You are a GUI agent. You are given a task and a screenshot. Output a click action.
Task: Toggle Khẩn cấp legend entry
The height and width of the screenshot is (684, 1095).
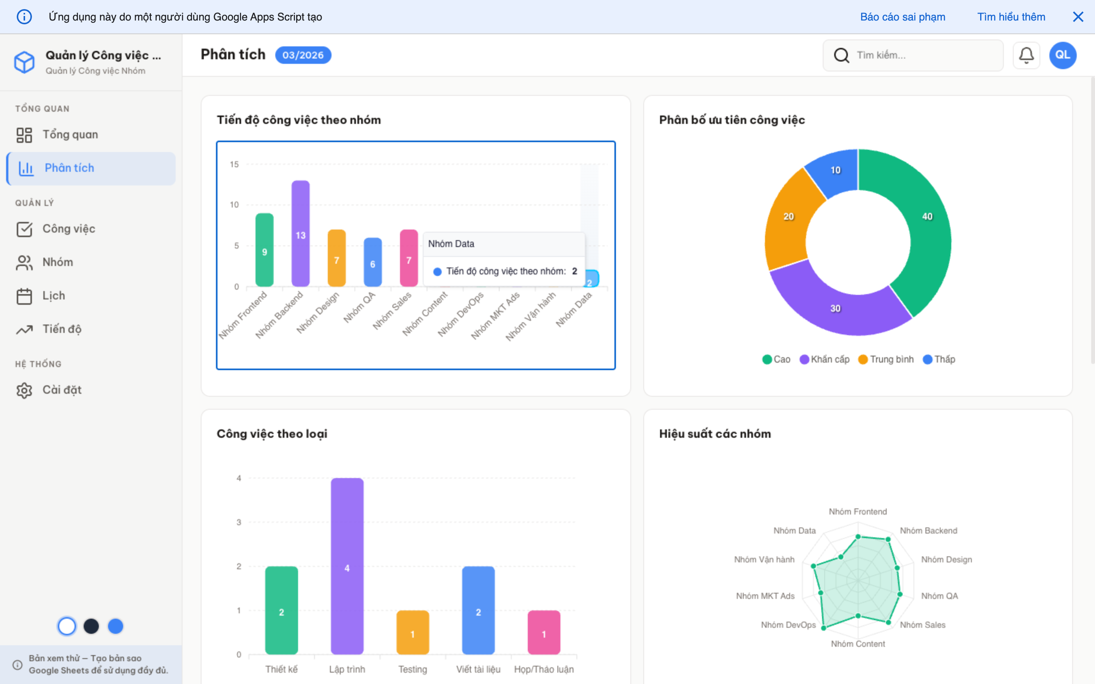(824, 359)
